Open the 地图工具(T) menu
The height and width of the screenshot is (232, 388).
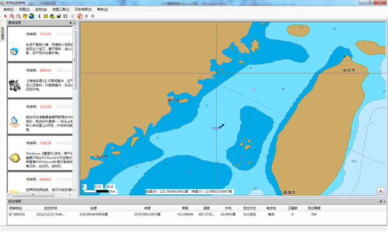pyautogui.click(x=61, y=10)
